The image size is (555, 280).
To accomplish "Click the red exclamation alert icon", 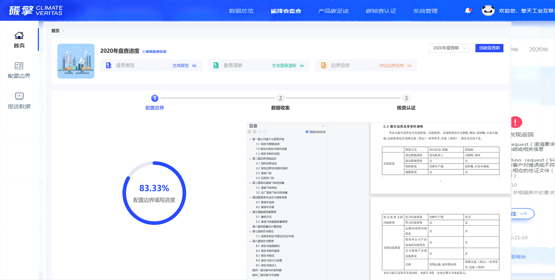I will click(x=516, y=122).
